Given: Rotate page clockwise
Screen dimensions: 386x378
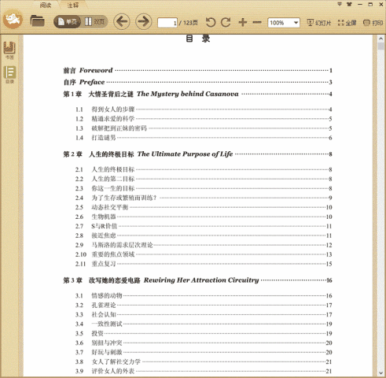Looking at the screenshot, I should (x=226, y=23).
